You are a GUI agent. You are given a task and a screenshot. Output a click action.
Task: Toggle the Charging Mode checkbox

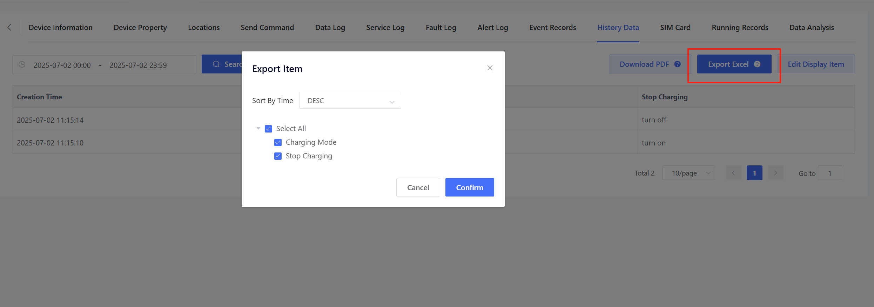[278, 142]
